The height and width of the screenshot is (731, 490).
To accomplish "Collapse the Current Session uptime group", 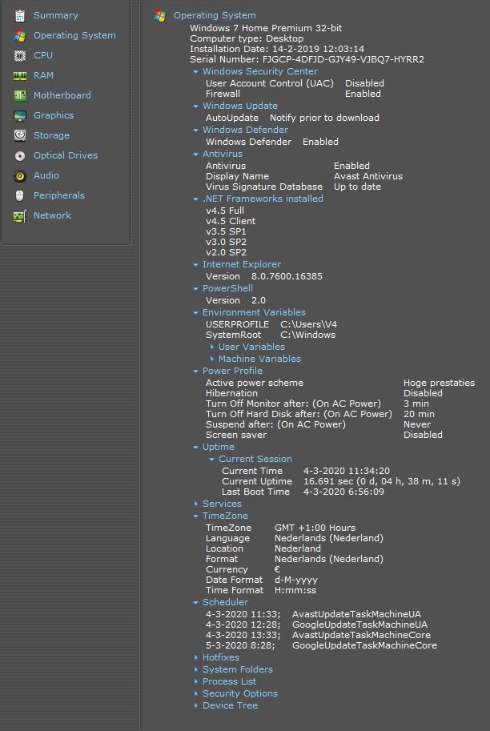I will click(x=255, y=459).
